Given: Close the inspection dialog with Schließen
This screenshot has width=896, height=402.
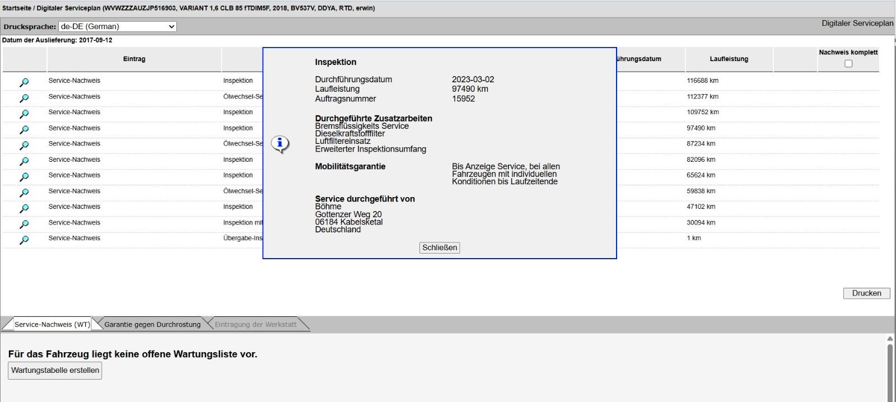Looking at the screenshot, I should 440,247.
